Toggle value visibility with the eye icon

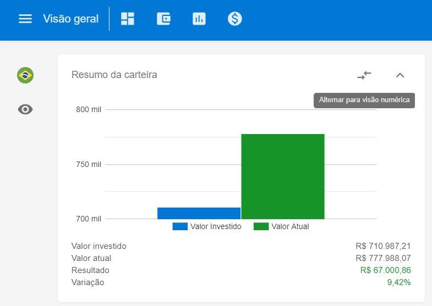25,109
